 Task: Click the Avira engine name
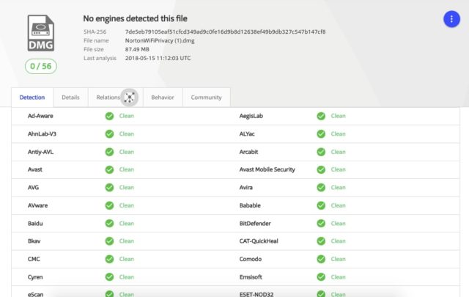click(246, 188)
